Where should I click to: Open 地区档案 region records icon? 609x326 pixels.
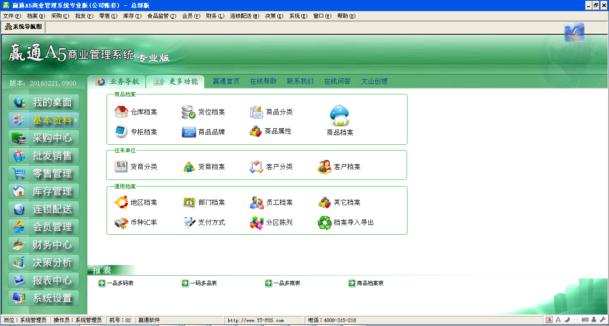pyautogui.click(x=122, y=202)
